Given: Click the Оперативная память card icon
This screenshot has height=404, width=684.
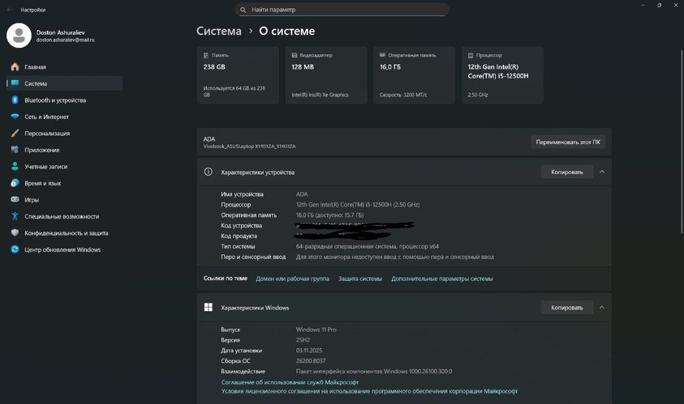Looking at the screenshot, I should click(382, 55).
